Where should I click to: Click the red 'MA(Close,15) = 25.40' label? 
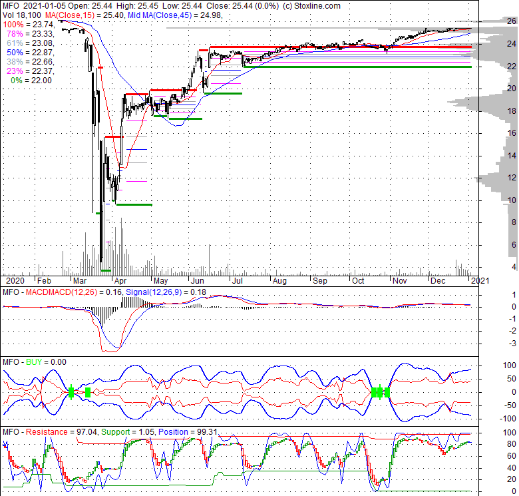tap(85, 15)
